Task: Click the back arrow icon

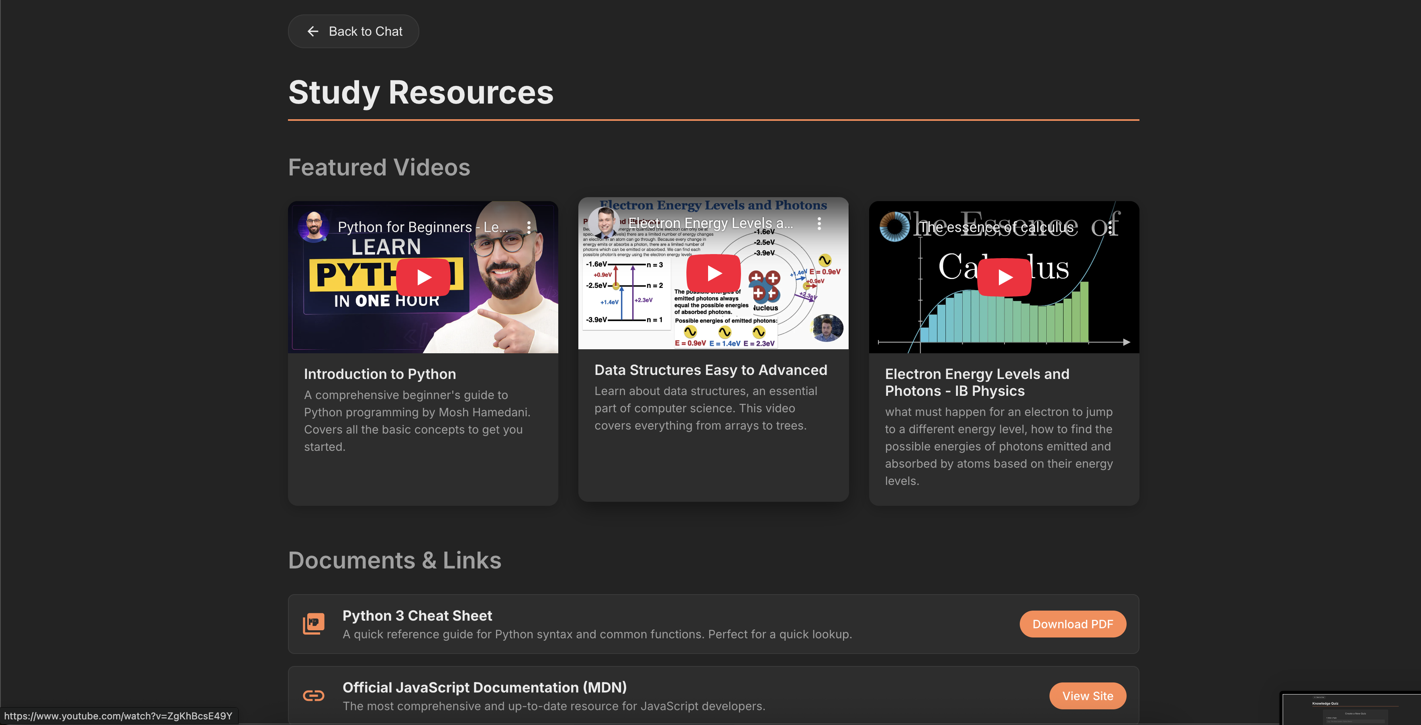Action: click(x=313, y=31)
